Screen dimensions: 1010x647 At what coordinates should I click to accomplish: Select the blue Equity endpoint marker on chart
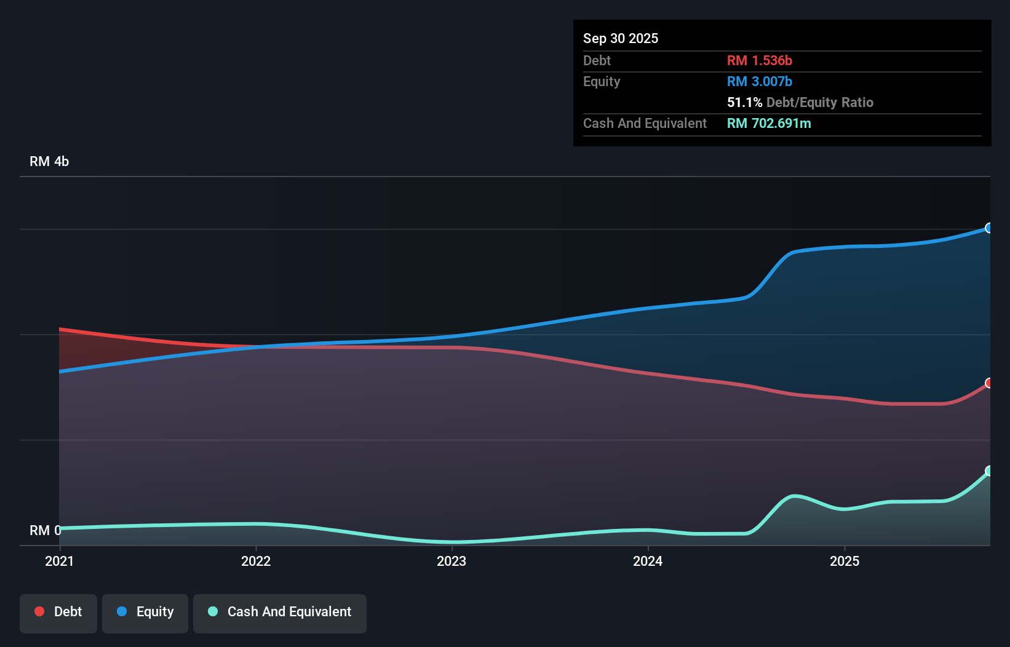[x=989, y=228]
